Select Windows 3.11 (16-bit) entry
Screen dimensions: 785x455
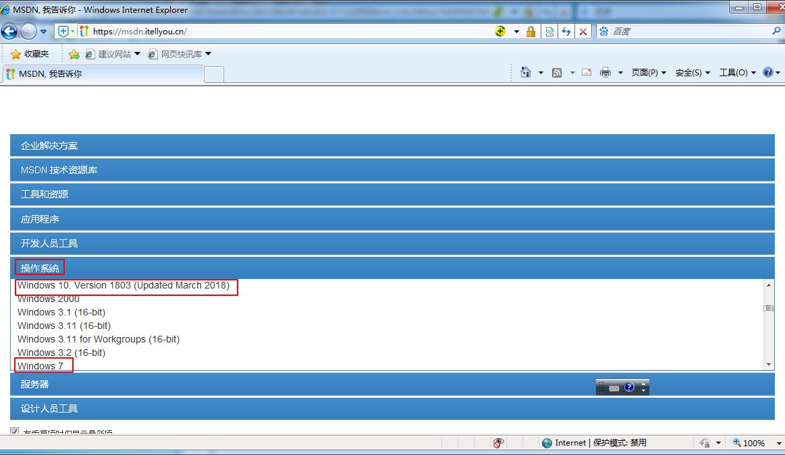pyautogui.click(x=64, y=326)
